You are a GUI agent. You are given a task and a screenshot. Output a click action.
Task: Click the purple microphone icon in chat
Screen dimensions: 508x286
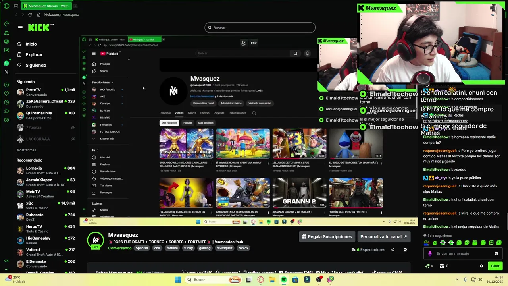click(x=430, y=253)
